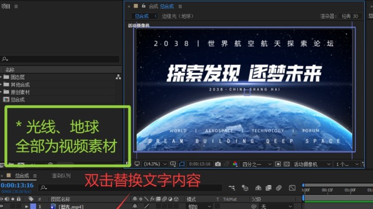Open the viewer zoom (14.3%) dropdown
This screenshot has width=373, height=209.
155,164
